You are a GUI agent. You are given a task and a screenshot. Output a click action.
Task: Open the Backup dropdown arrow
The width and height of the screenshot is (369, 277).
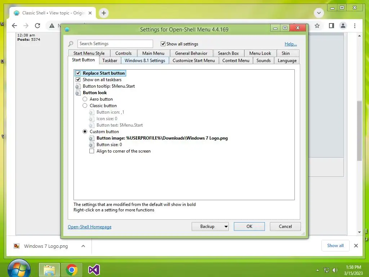point(226,227)
